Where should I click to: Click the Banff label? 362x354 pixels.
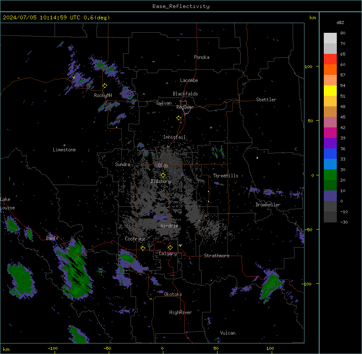click(52, 238)
